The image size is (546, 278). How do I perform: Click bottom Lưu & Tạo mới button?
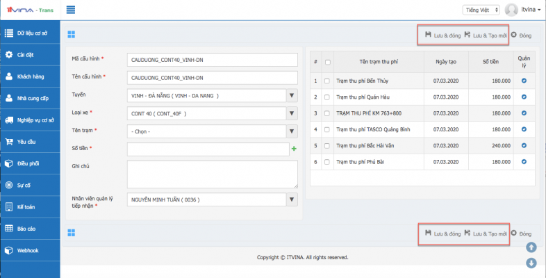point(485,234)
